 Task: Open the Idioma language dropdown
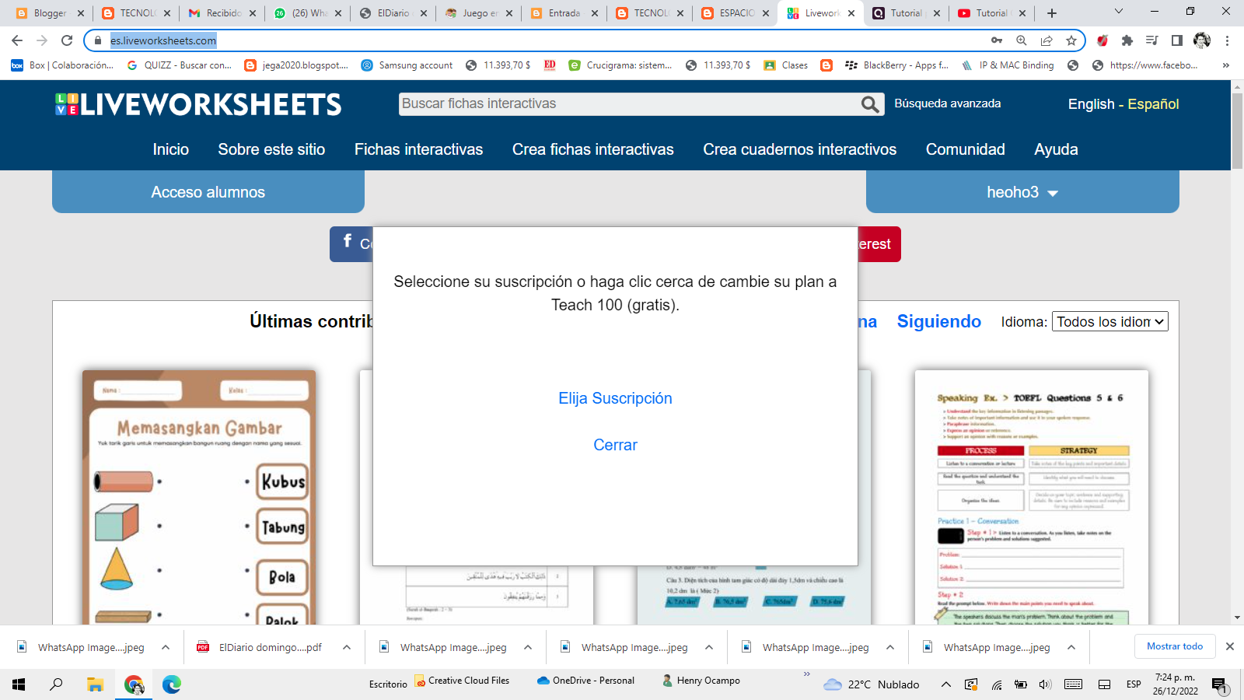click(x=1110, y=321)
